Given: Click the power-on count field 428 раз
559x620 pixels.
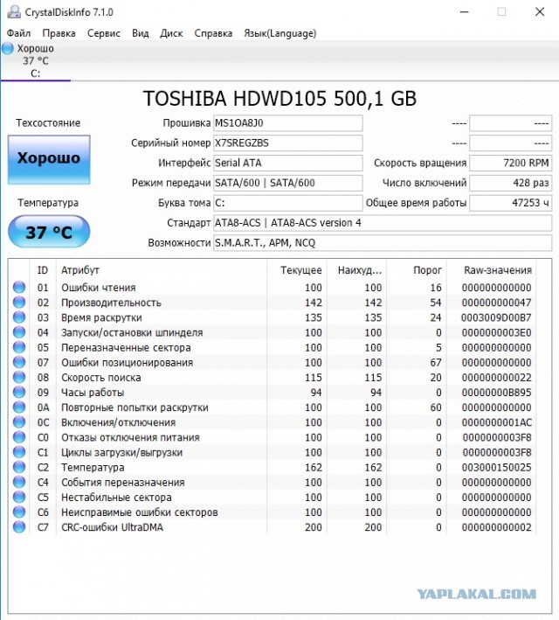Looking at the screenshot, I should (x=510, y=183).
